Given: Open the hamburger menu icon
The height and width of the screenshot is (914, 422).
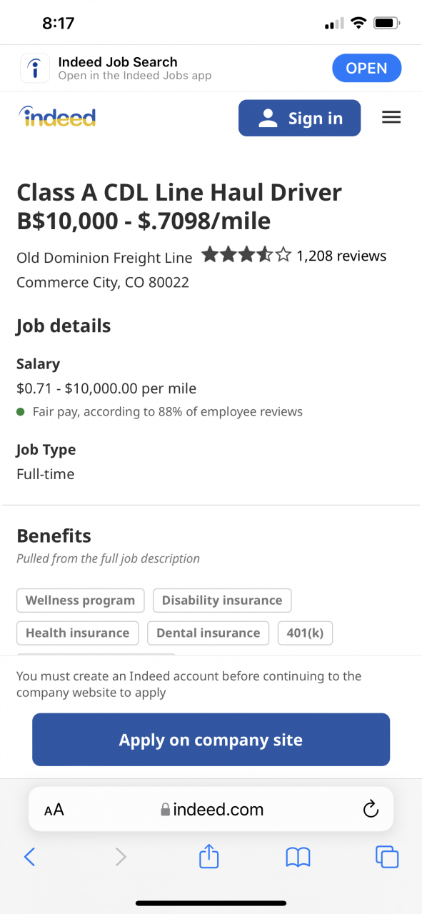Looking at the screenshot, I should pos(391,118).
